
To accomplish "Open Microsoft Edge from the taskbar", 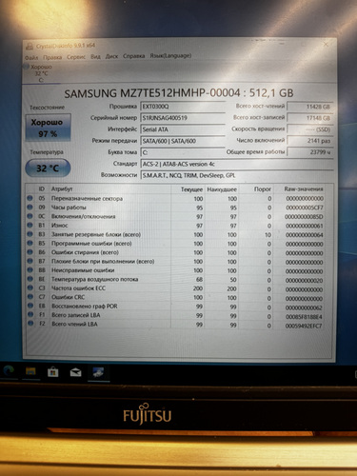I will [9, 370].
